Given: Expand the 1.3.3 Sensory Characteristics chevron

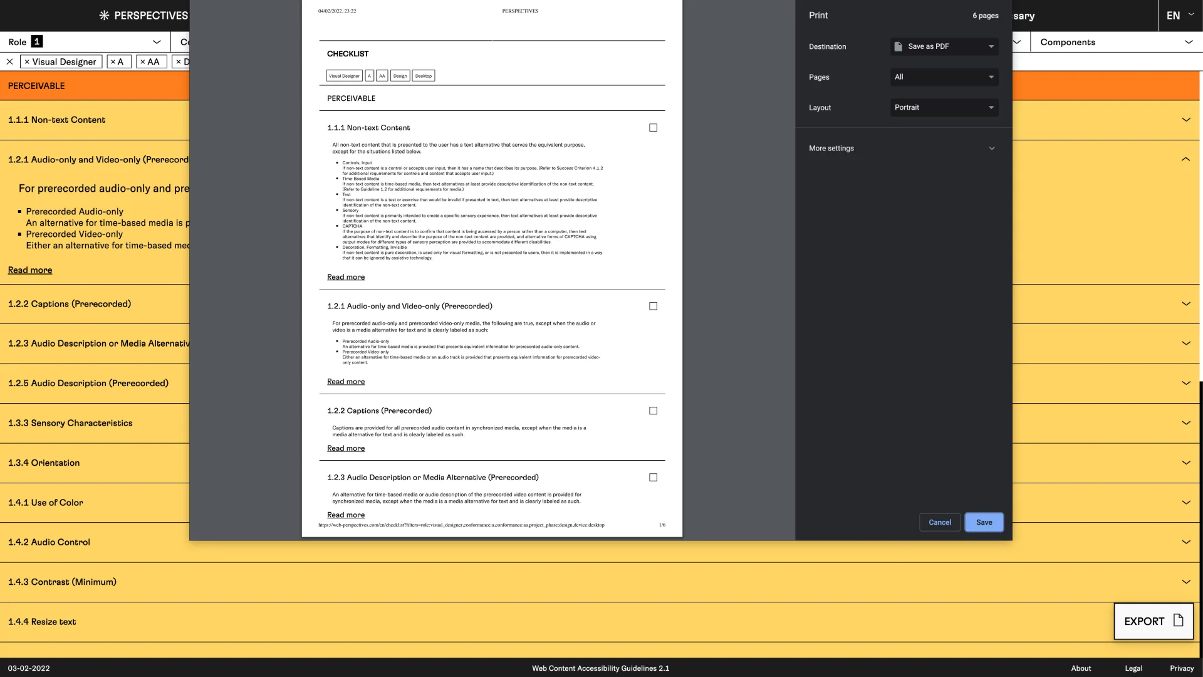Looking at the screenshot, I should [1185, 423].
